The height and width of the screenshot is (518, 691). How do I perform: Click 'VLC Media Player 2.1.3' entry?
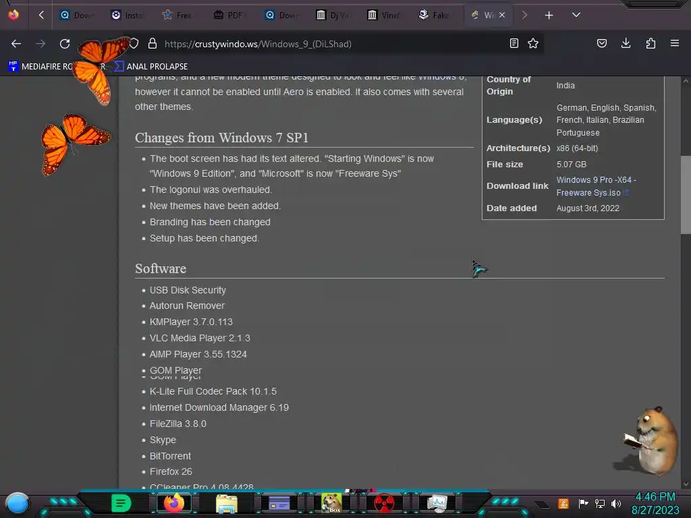coord(200,339)
